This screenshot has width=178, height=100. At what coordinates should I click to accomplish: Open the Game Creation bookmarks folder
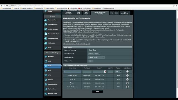pos(49,8)
